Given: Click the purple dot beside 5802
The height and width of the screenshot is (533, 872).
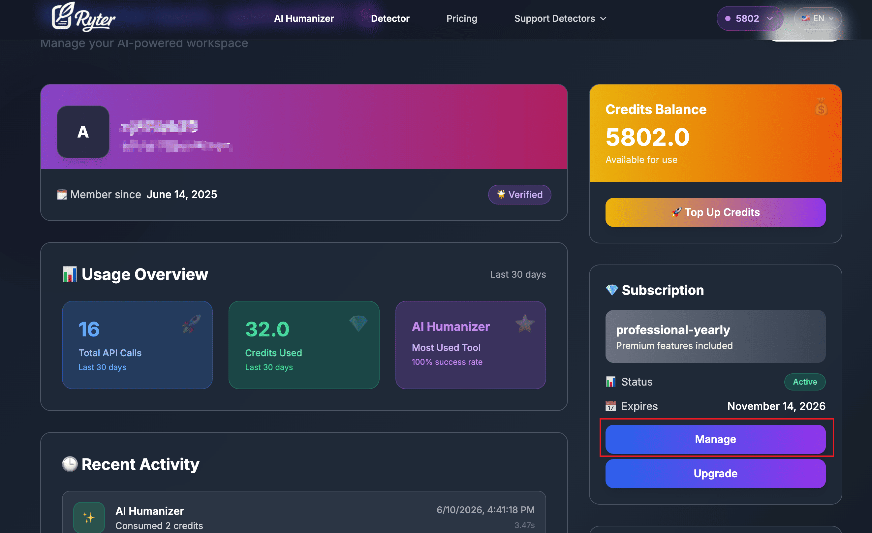Looking at the screenshot, I should pos(728,18).
